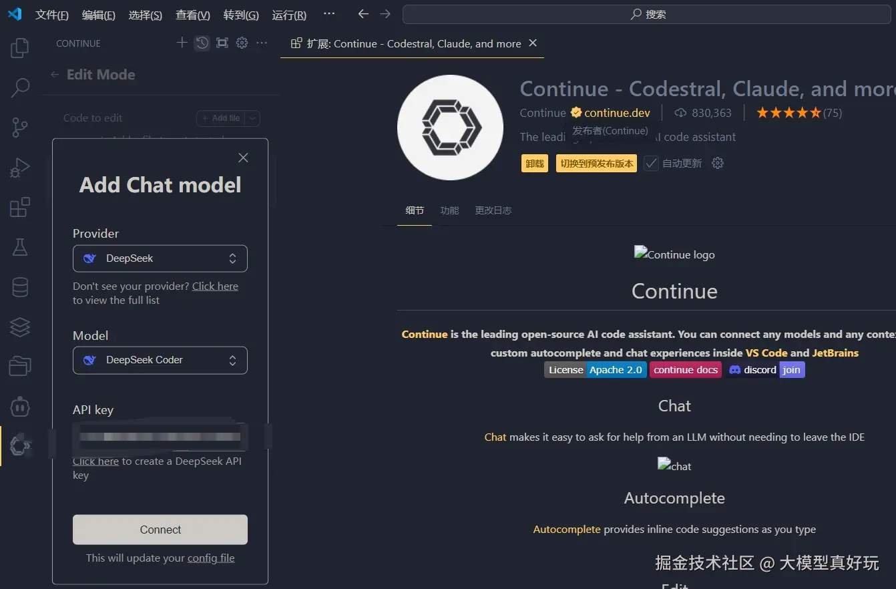The width and height of the screenshot is (896, 589).
Task: Open the config file link
Action: point(211,558)
